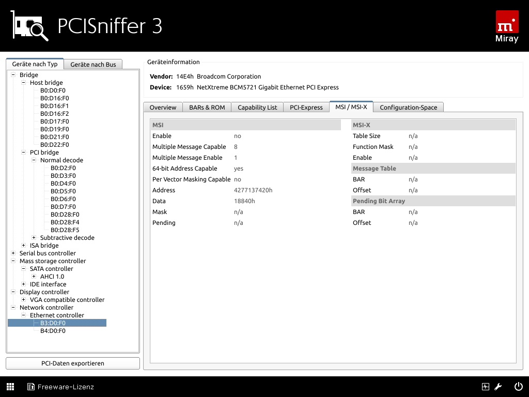Select device B0:D19:F0 in the tree
Screen dimensions: 529x397
(x=55, y=129)
